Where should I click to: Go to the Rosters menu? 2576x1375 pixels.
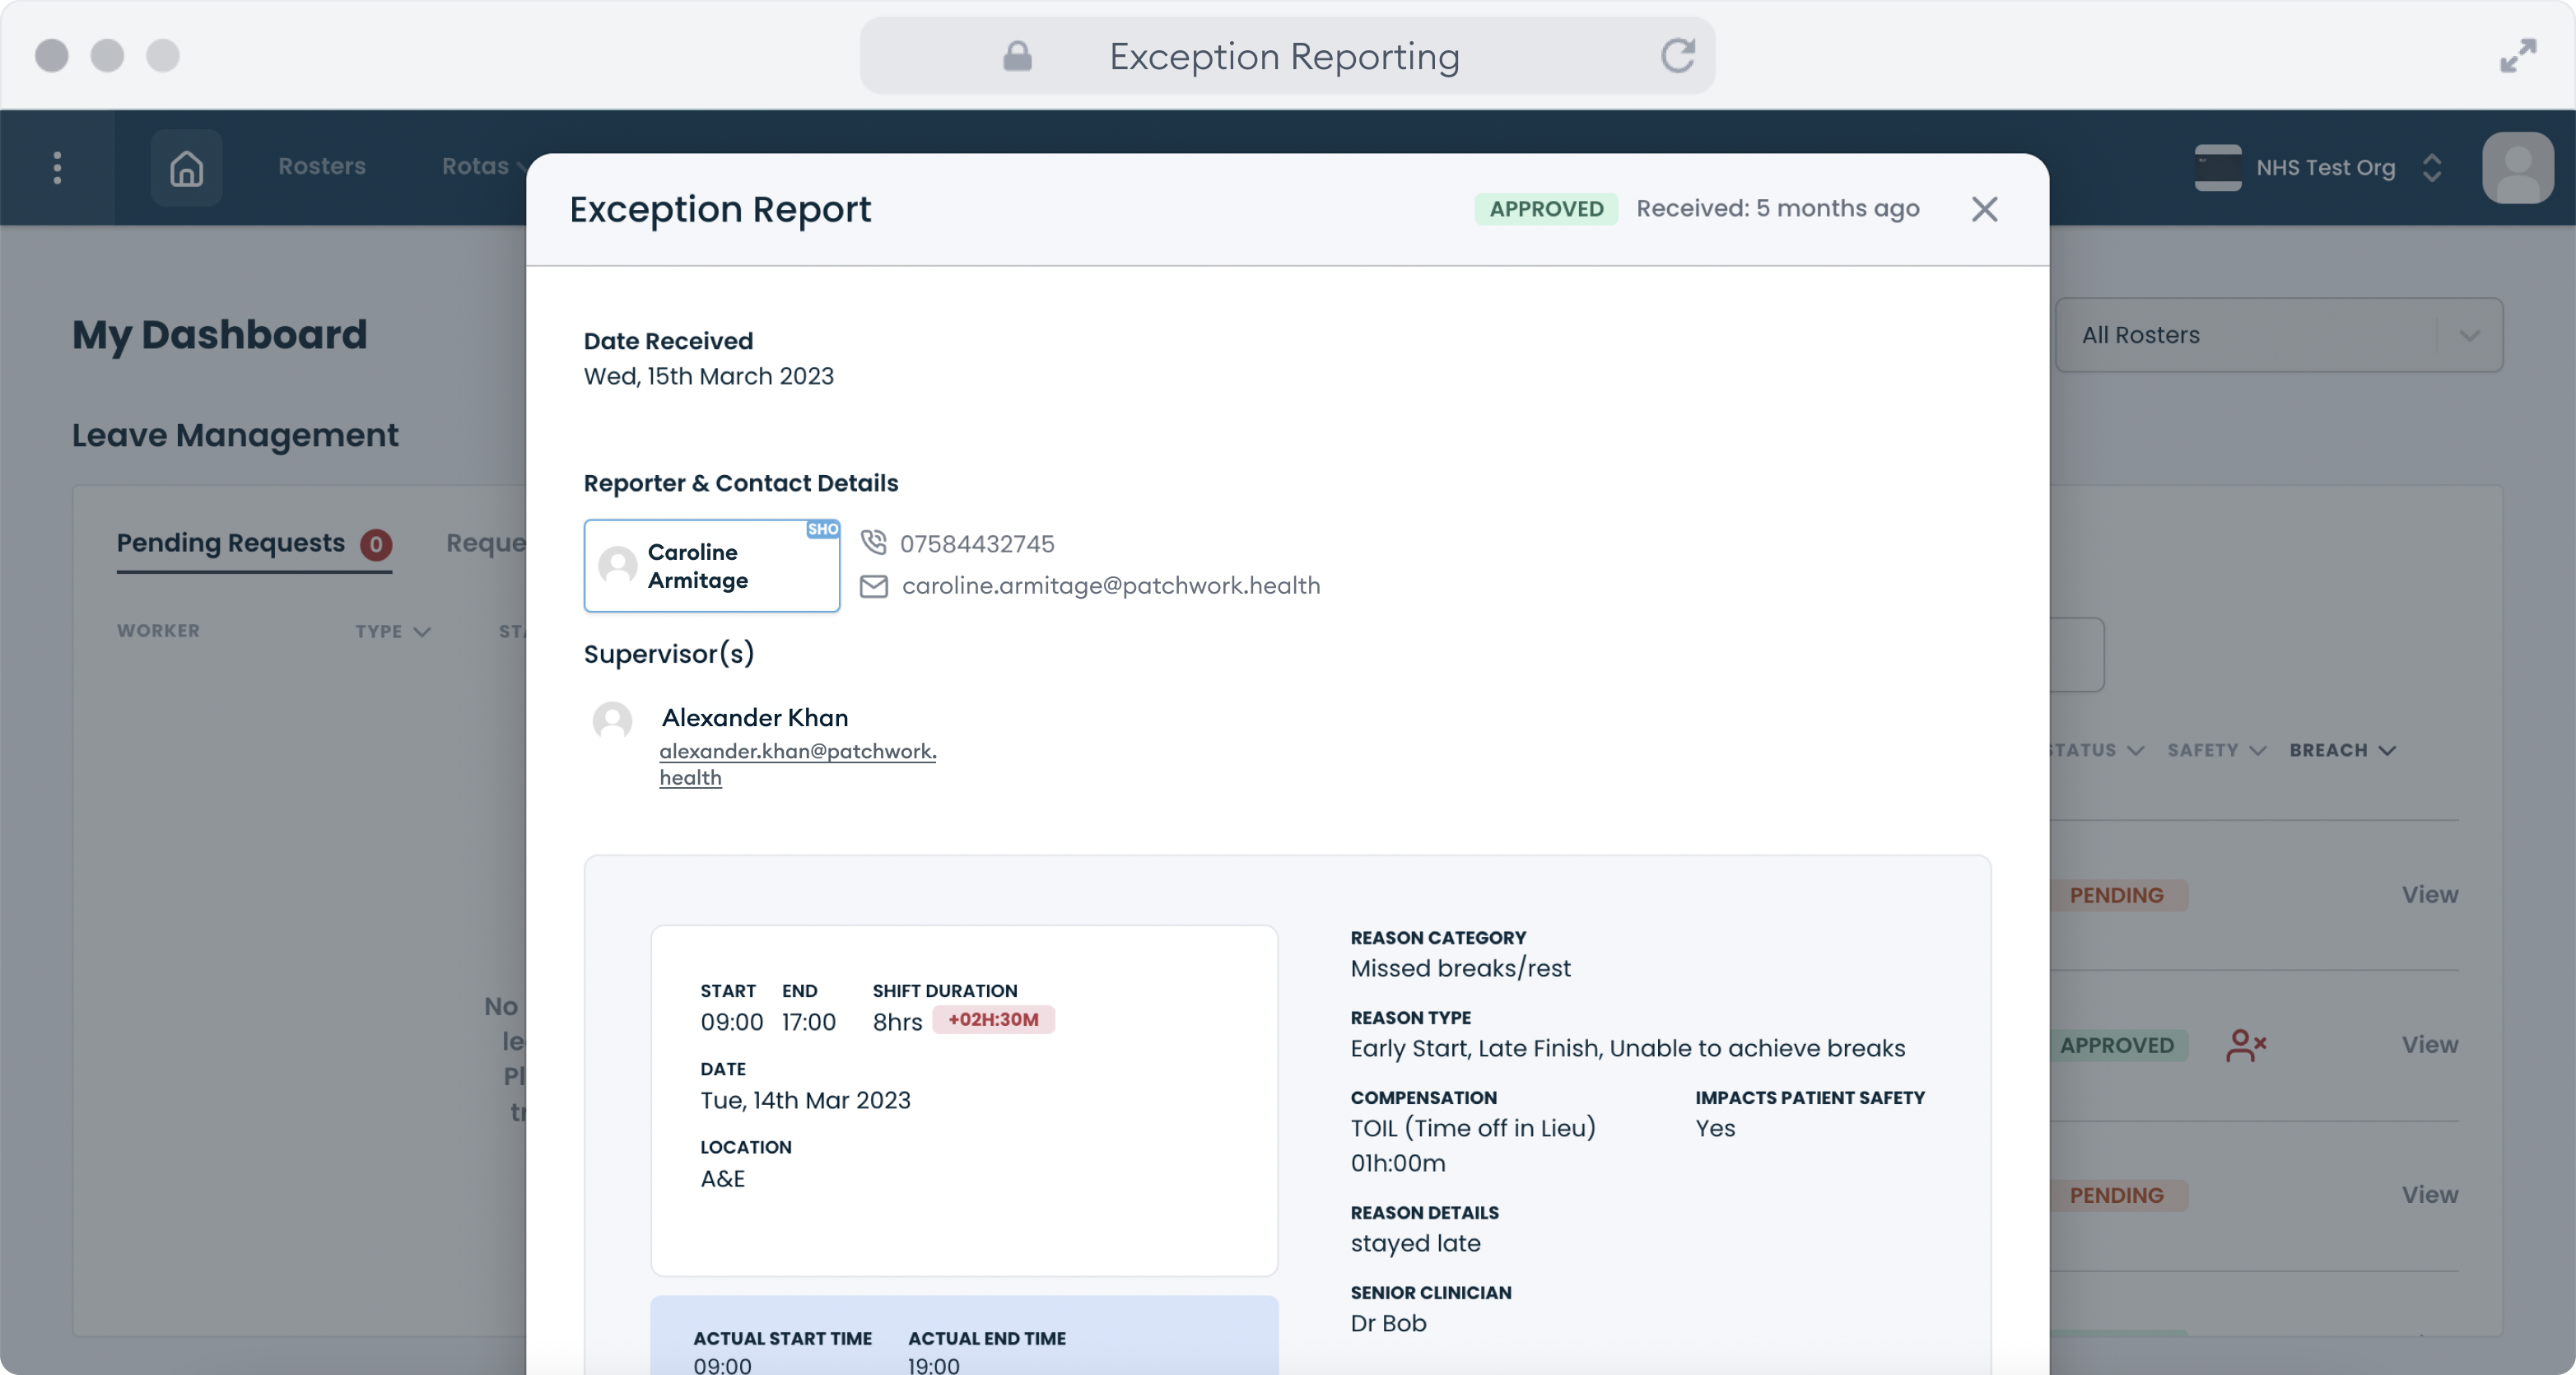pos(322,166)
